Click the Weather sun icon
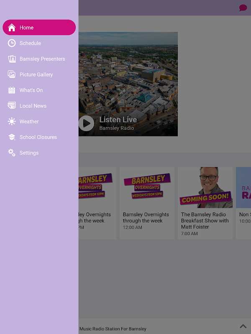This screenshot has height=334, width=251. click(x=12, y=121)
